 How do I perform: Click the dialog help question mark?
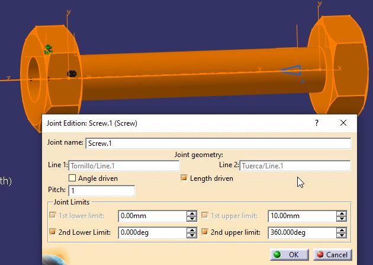pos(316,123)
